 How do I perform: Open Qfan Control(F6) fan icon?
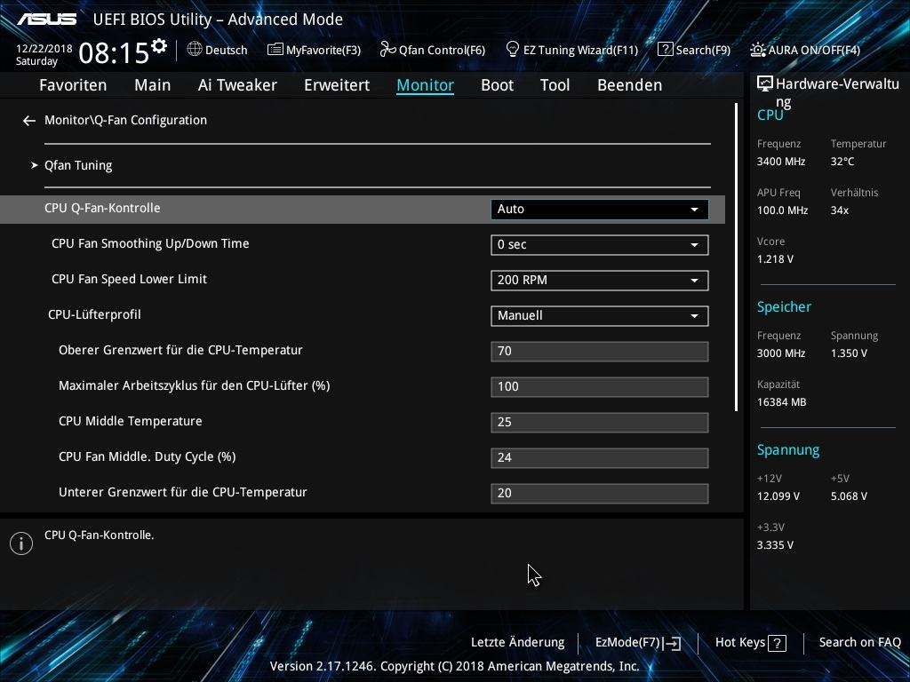[387, 50]
